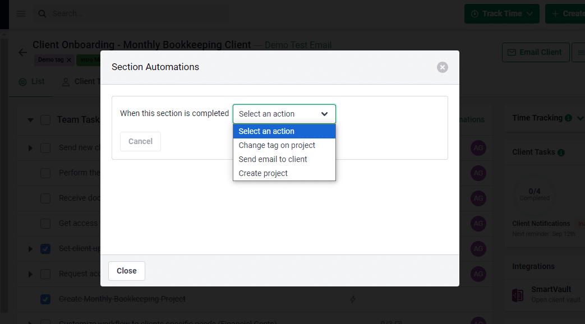Toggle the Team Tasks section checkbox
The height and width of the screenshot is (324, 585).
point(45,120)
